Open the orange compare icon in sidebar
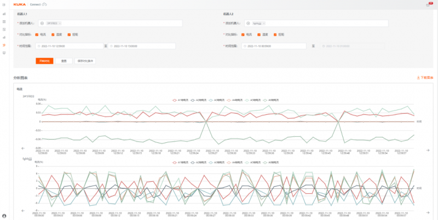 [x=4, y=45]
